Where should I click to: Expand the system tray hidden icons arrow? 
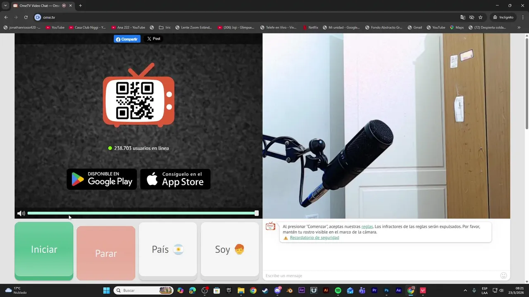point(465,290)
